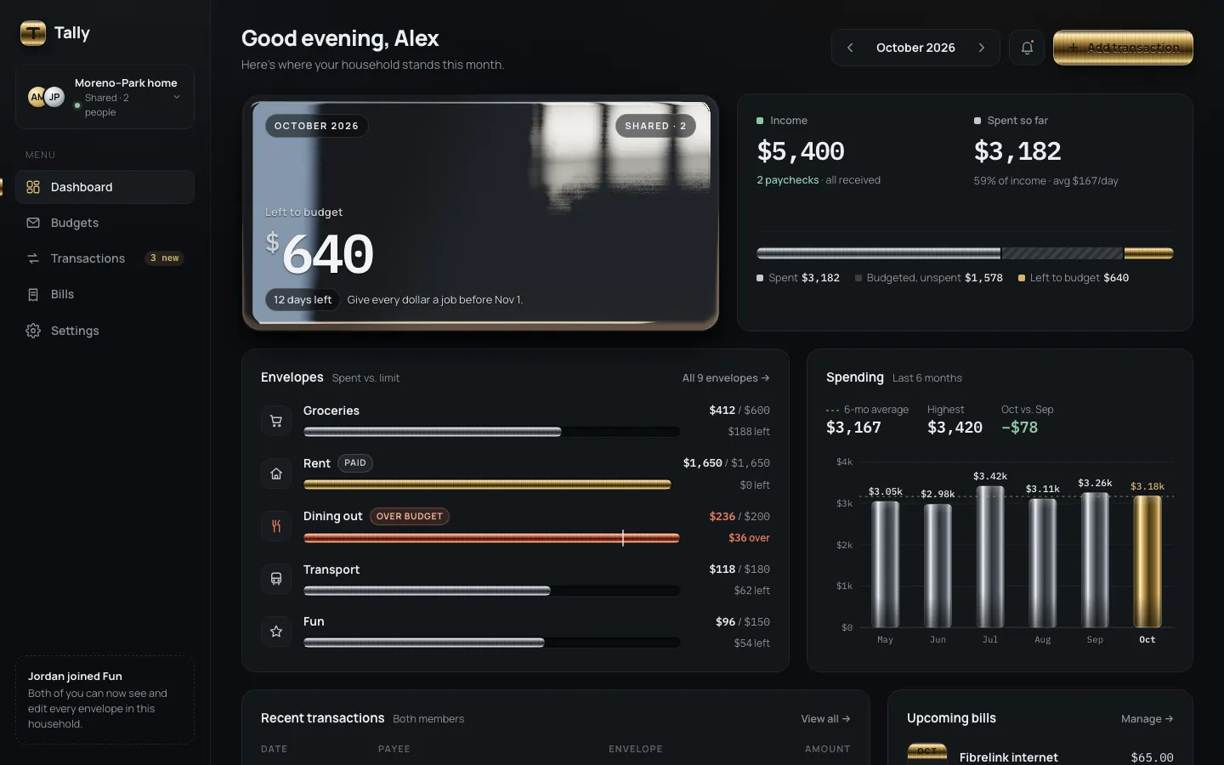Advance to next month with right chevron

pyautogui.click(x=982, y=48)
